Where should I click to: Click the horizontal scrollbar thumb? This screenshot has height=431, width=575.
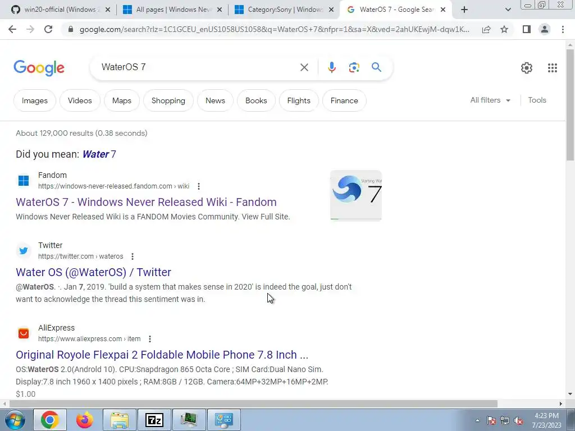253,404
